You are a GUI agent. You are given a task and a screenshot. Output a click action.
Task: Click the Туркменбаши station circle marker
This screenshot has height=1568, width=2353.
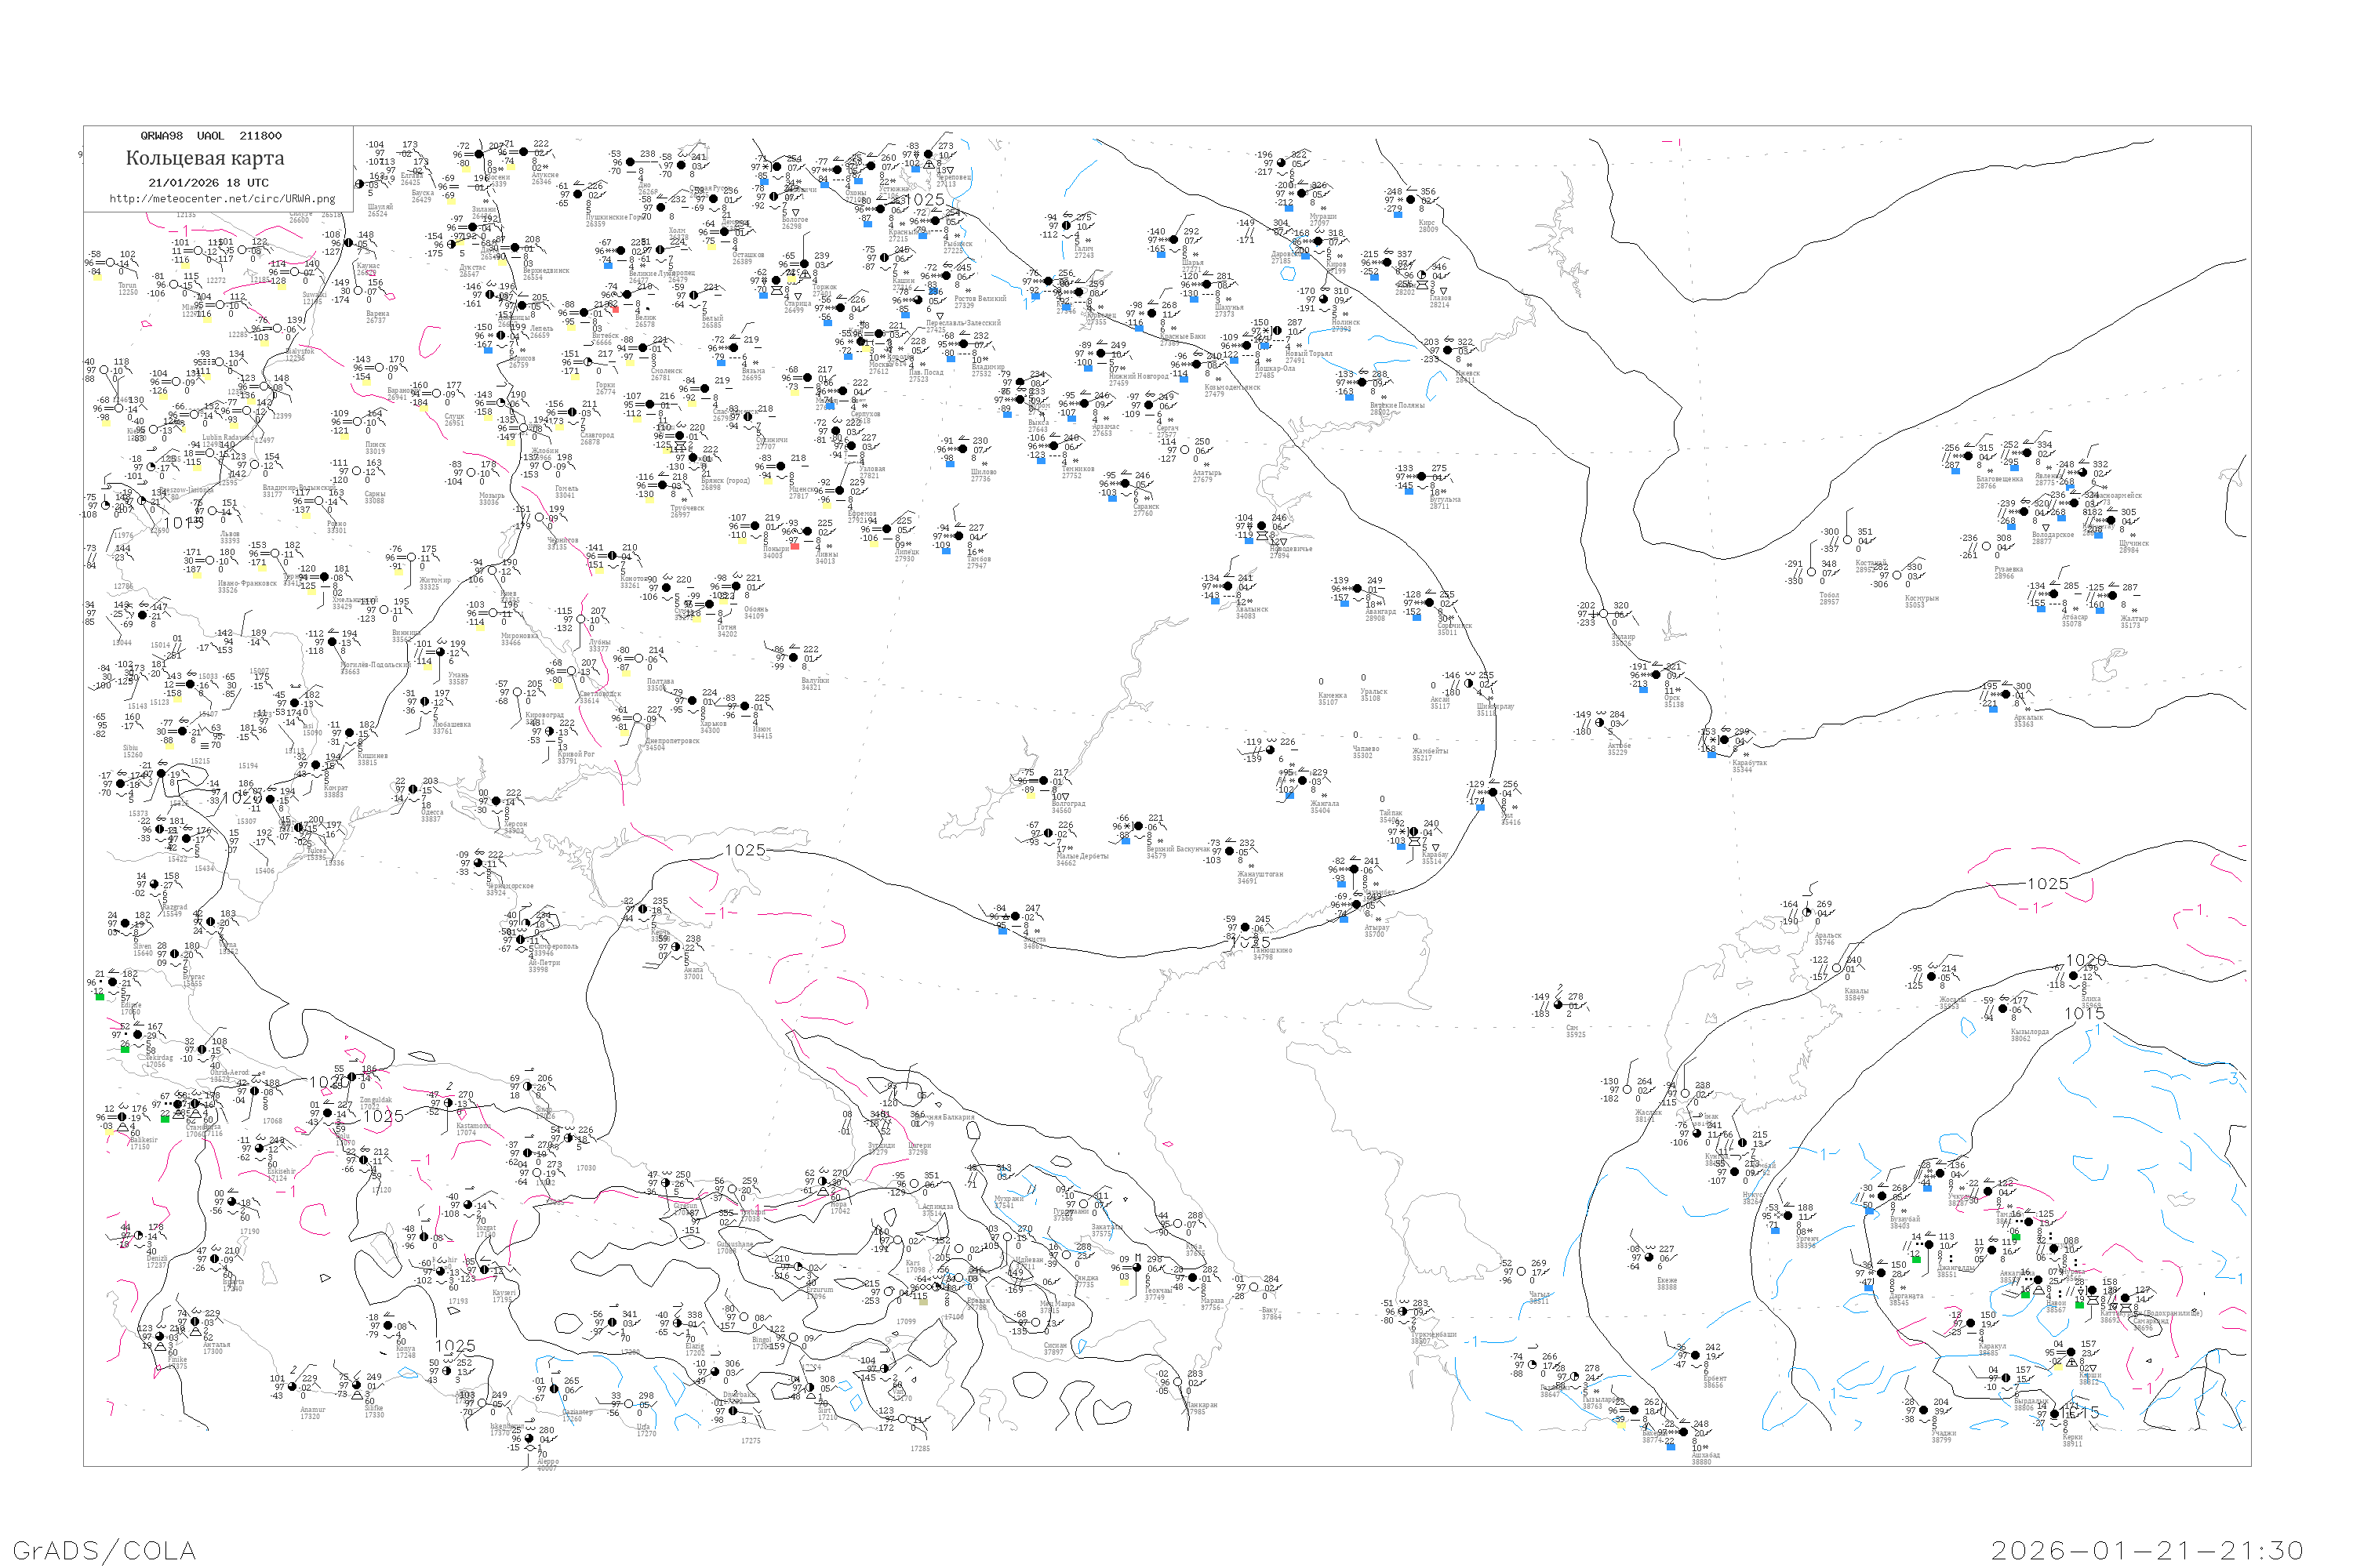coord(1402,1312)
